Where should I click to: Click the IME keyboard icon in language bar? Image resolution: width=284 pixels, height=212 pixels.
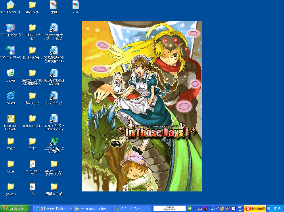(200, 209)
